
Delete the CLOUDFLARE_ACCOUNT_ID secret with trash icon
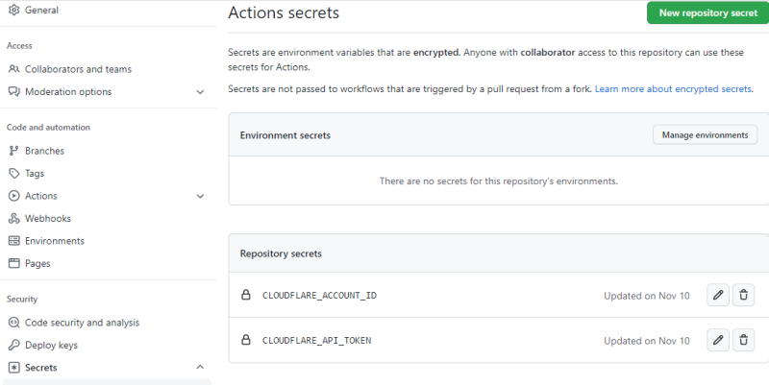point(743,295)
